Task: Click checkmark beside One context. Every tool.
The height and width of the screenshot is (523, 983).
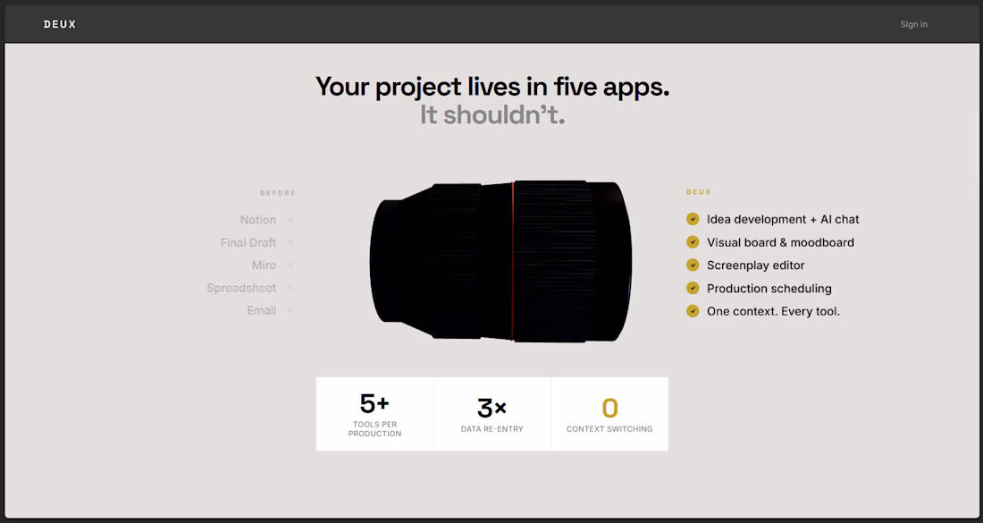Action: pyautogui.click(x=693, y=311)
